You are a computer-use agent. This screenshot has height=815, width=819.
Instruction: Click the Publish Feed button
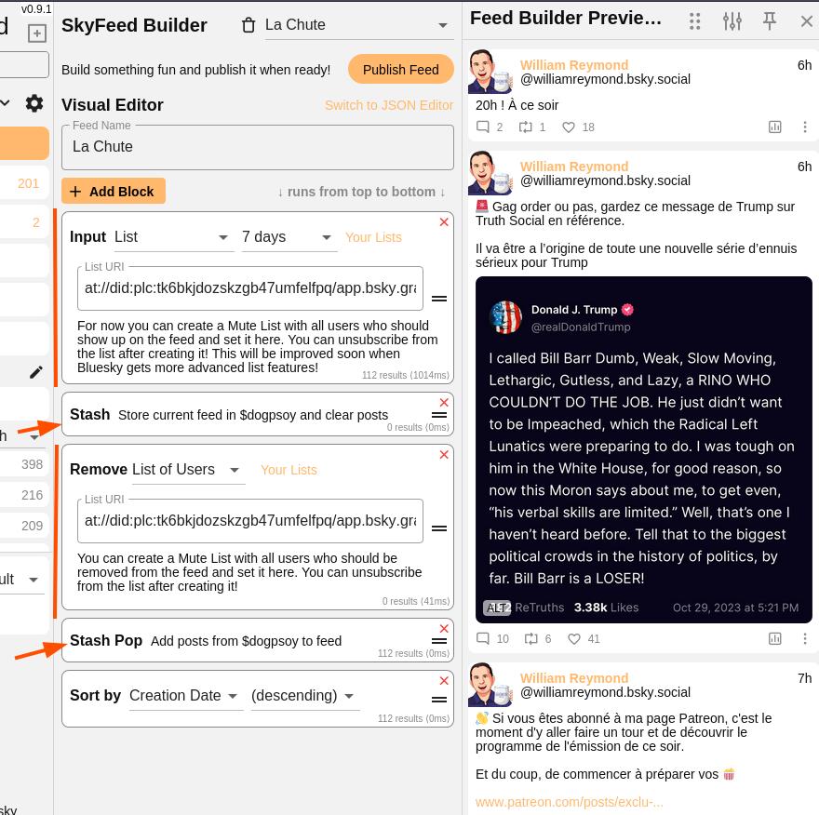tap(400, 70)
